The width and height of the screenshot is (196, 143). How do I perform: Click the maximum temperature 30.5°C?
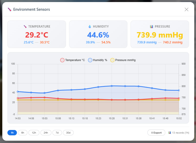pyautogui.click(x=45, y=42)
